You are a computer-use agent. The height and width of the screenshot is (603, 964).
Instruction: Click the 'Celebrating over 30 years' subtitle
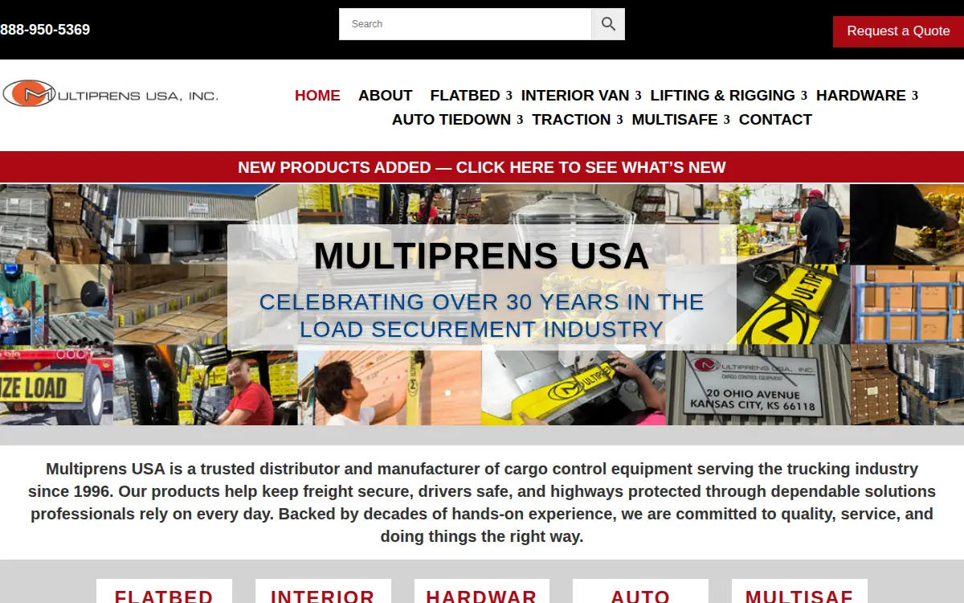[481, 316]
